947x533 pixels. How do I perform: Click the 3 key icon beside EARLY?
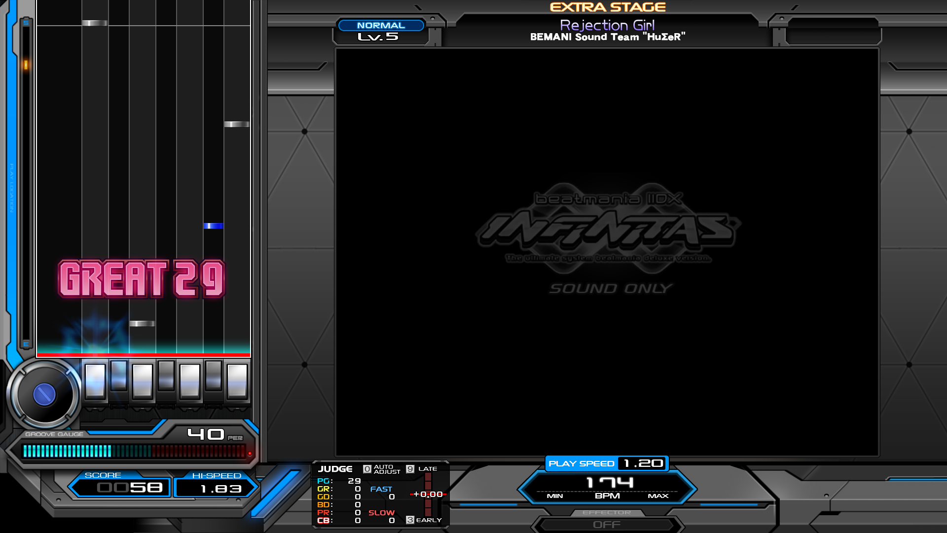click(x=410, y=520)
